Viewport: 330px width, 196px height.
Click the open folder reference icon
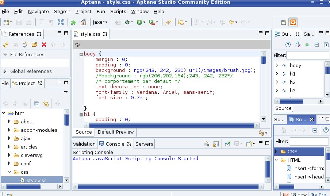click(35, 45)
